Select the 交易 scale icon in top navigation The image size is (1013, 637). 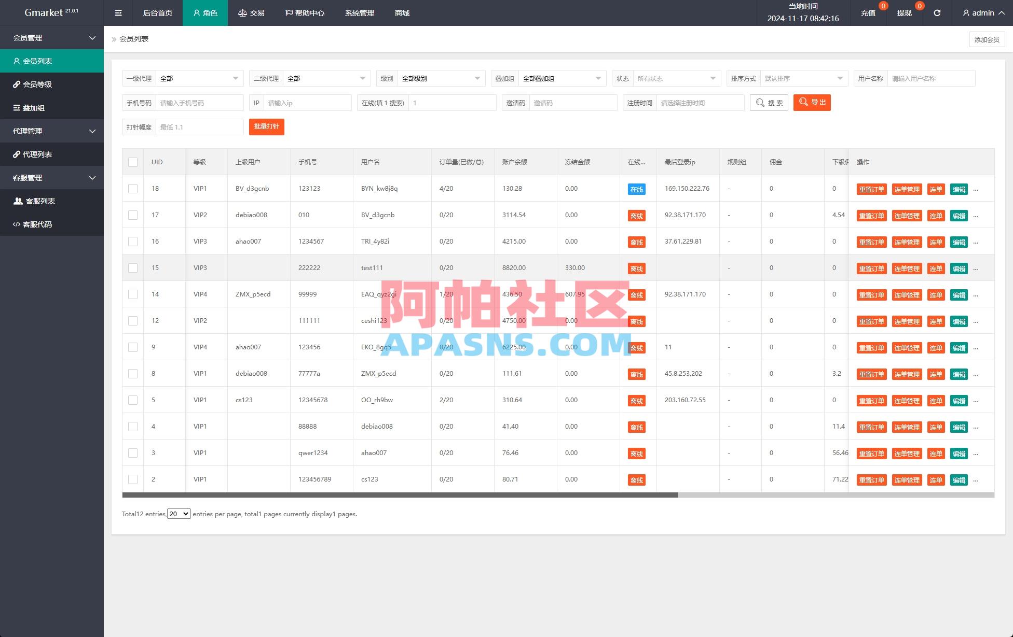point(242,12)
